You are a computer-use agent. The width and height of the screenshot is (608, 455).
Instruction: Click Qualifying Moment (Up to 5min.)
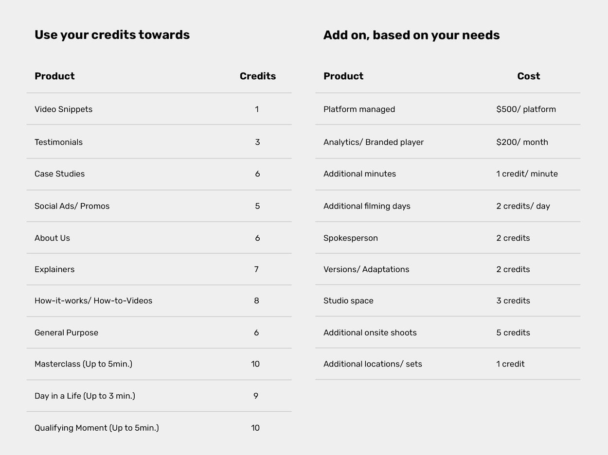(97, 428)
